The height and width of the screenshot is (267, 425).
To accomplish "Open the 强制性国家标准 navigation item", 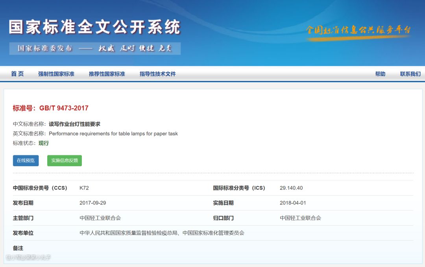I will tap(56, 74).
